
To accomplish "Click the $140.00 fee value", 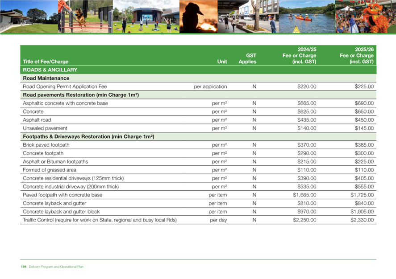I will point(307,128).
